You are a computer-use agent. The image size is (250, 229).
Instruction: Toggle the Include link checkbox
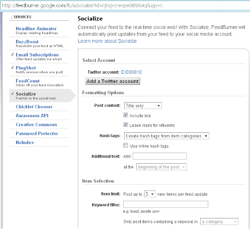pos(126,115)
